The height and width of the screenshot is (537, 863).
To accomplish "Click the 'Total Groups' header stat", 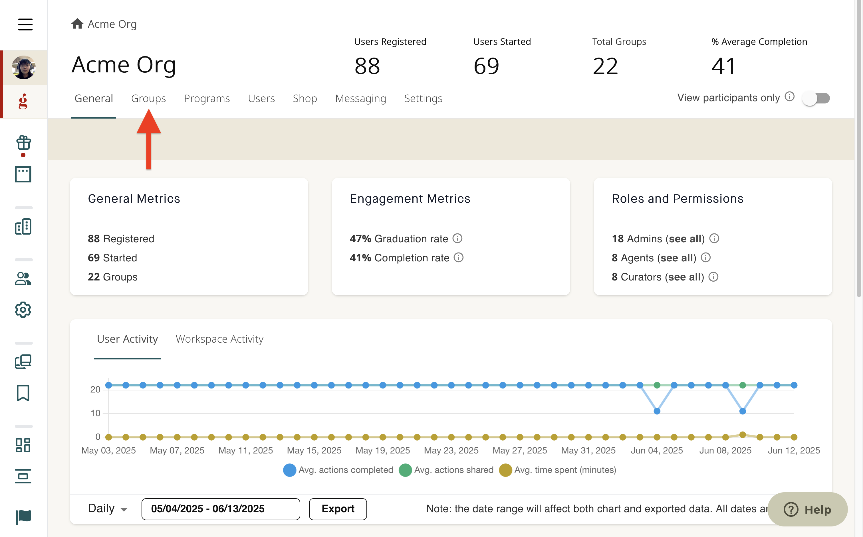I will coord(619,57).
